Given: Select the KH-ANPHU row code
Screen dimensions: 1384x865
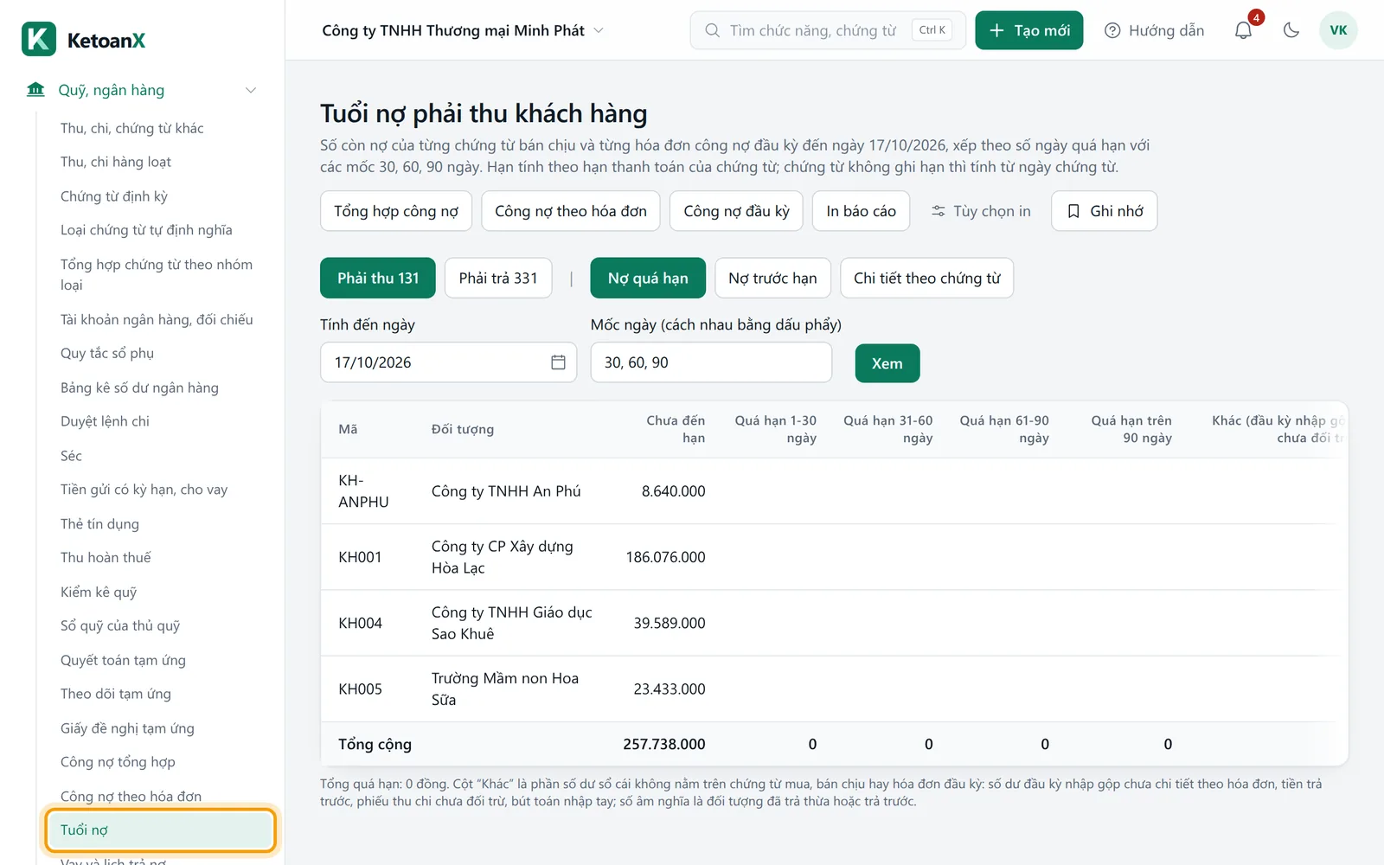Looking at the screenshot, I should 363,491.
